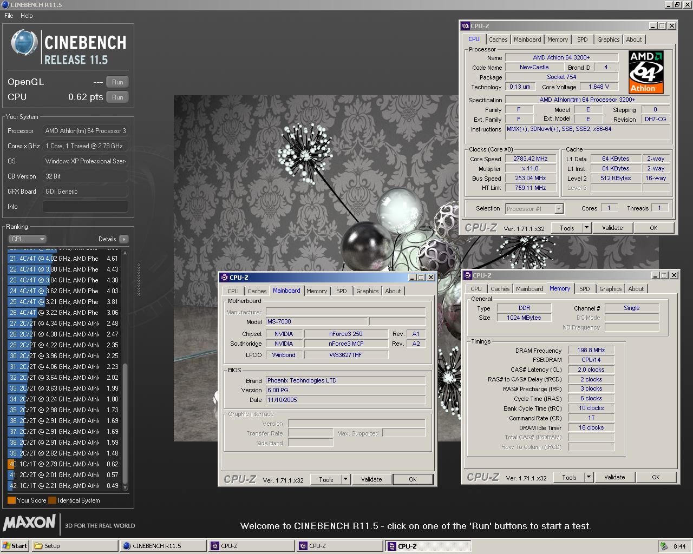Open Tools dropdown arrow in CPU window
The height and width of the screenshot is (554, 693).
586,228
